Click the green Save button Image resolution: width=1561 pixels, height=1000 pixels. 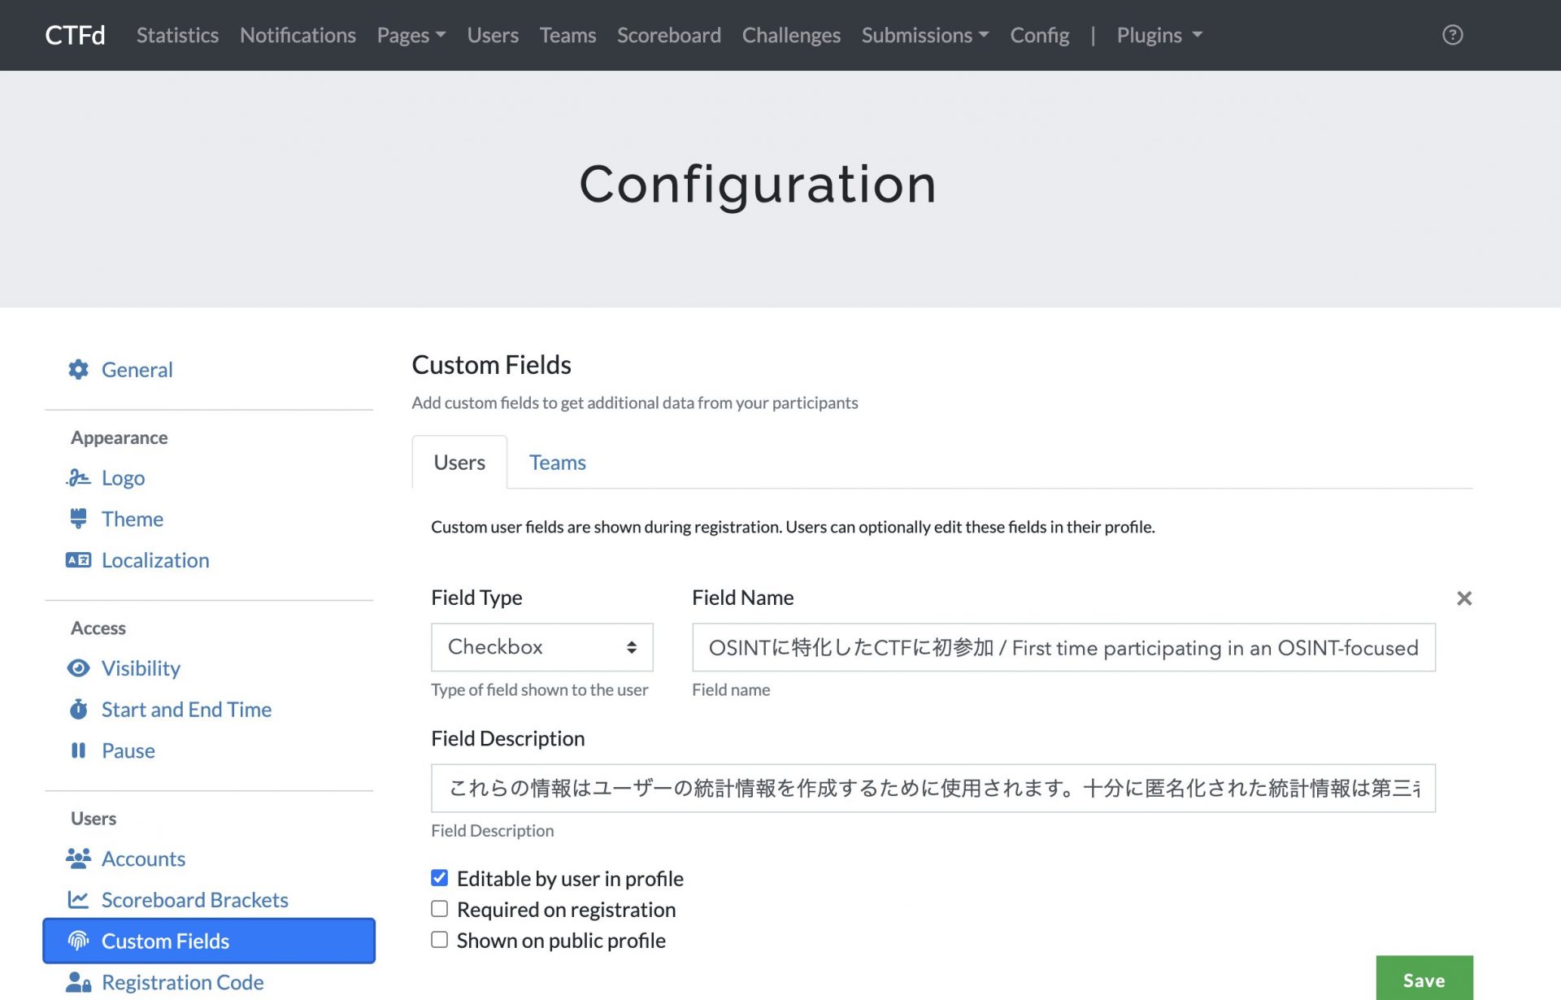(x=1424, y=978)
